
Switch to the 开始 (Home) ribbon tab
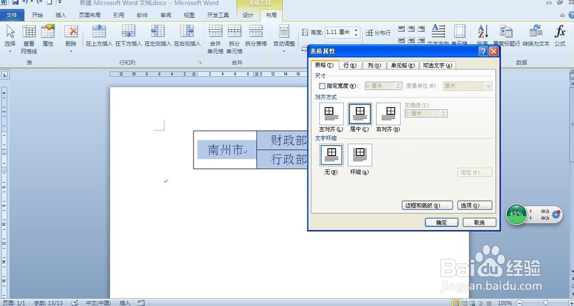click(x=37, y=15)
